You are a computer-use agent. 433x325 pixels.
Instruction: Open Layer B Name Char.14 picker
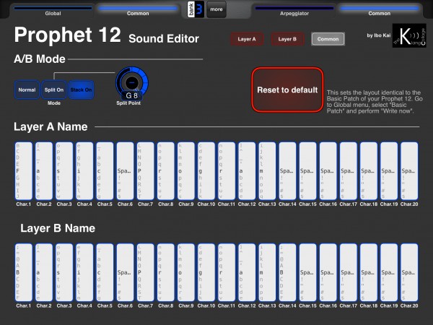tap(287, 272)
